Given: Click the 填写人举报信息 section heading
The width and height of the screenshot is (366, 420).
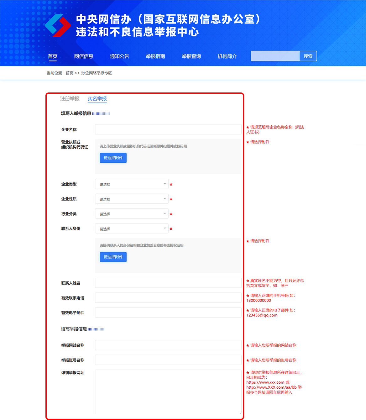Looking at the screenshot, I should point(76,113).
